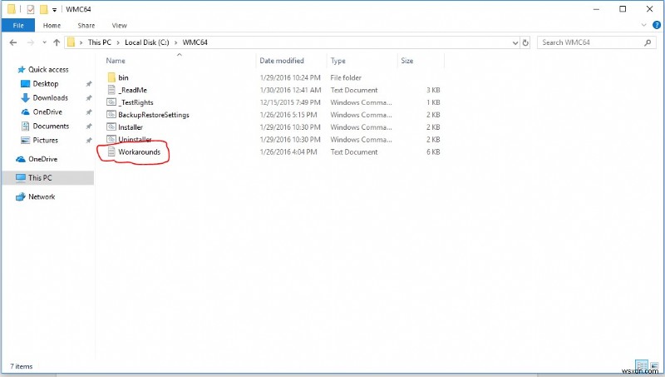Go forward with the forward arrow

pyautogui.click(x=31, y=42)
